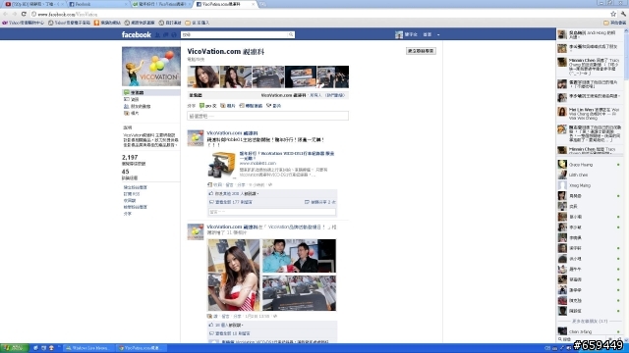
Task: Click the comment box under the first post
Action: click(x=272, y=212)
